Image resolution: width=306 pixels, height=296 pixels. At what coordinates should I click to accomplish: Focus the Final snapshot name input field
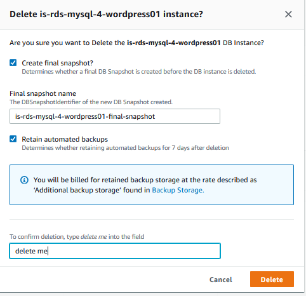[115, 116]
